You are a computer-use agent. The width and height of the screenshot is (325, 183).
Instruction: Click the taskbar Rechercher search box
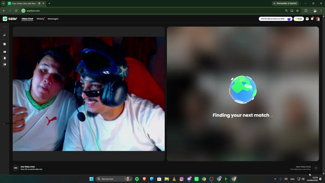pyautogui.click(x=114, y=179)
